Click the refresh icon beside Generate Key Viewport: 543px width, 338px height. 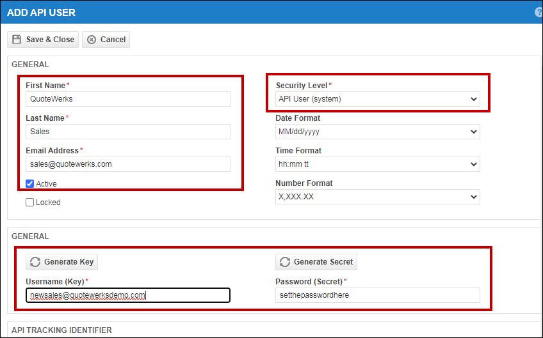pyautogui.click(x=35, y=262)
